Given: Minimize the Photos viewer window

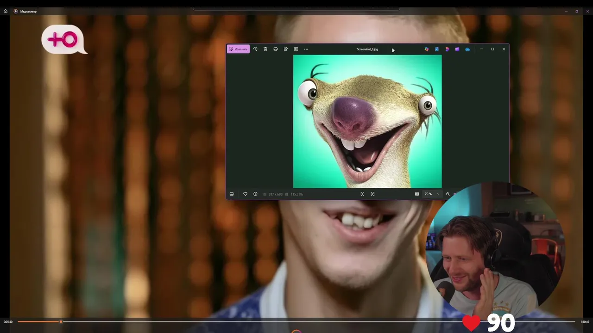Looking at the screenshot, I should point(481,49).
